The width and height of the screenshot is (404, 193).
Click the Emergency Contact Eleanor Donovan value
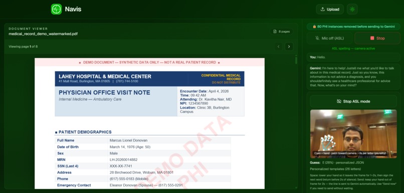146,185
